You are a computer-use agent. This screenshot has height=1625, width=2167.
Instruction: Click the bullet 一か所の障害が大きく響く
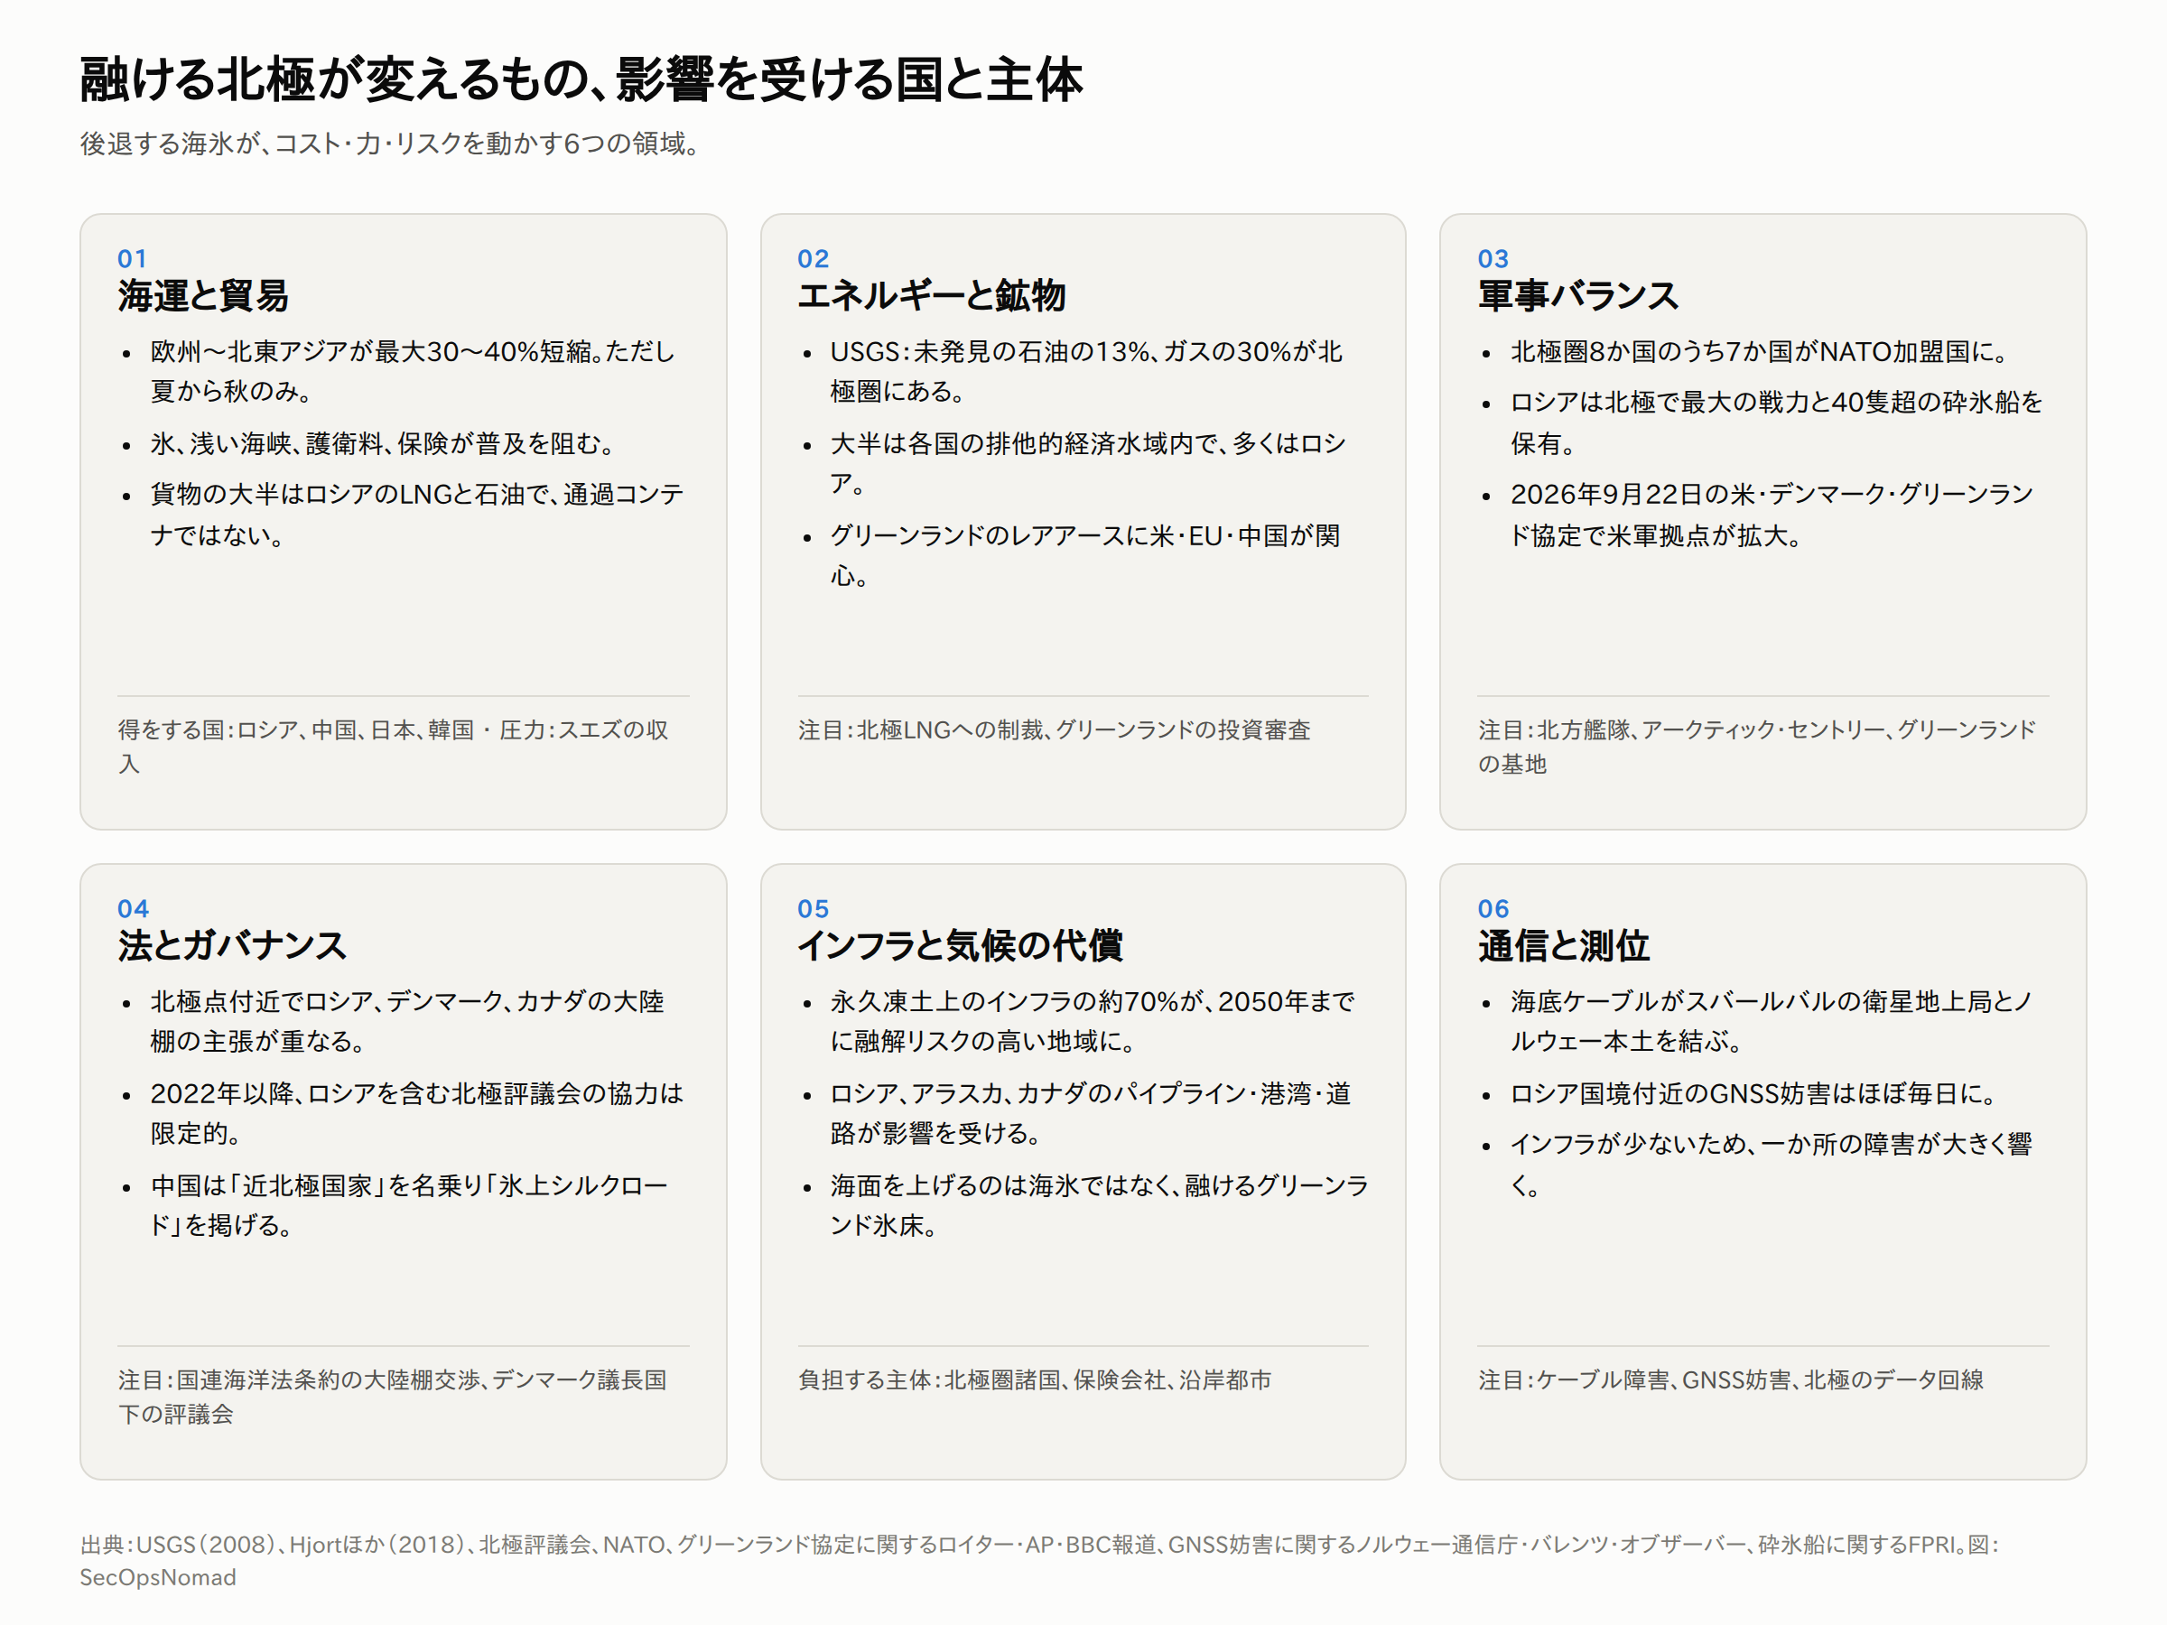pyautogui.click(x=1772, y=1164)
